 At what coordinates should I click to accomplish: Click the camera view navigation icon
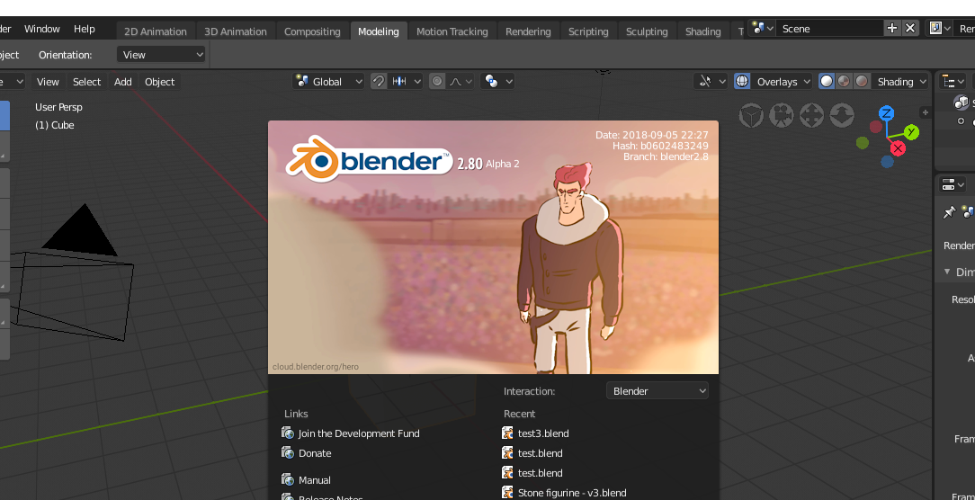tap(781, 116)
